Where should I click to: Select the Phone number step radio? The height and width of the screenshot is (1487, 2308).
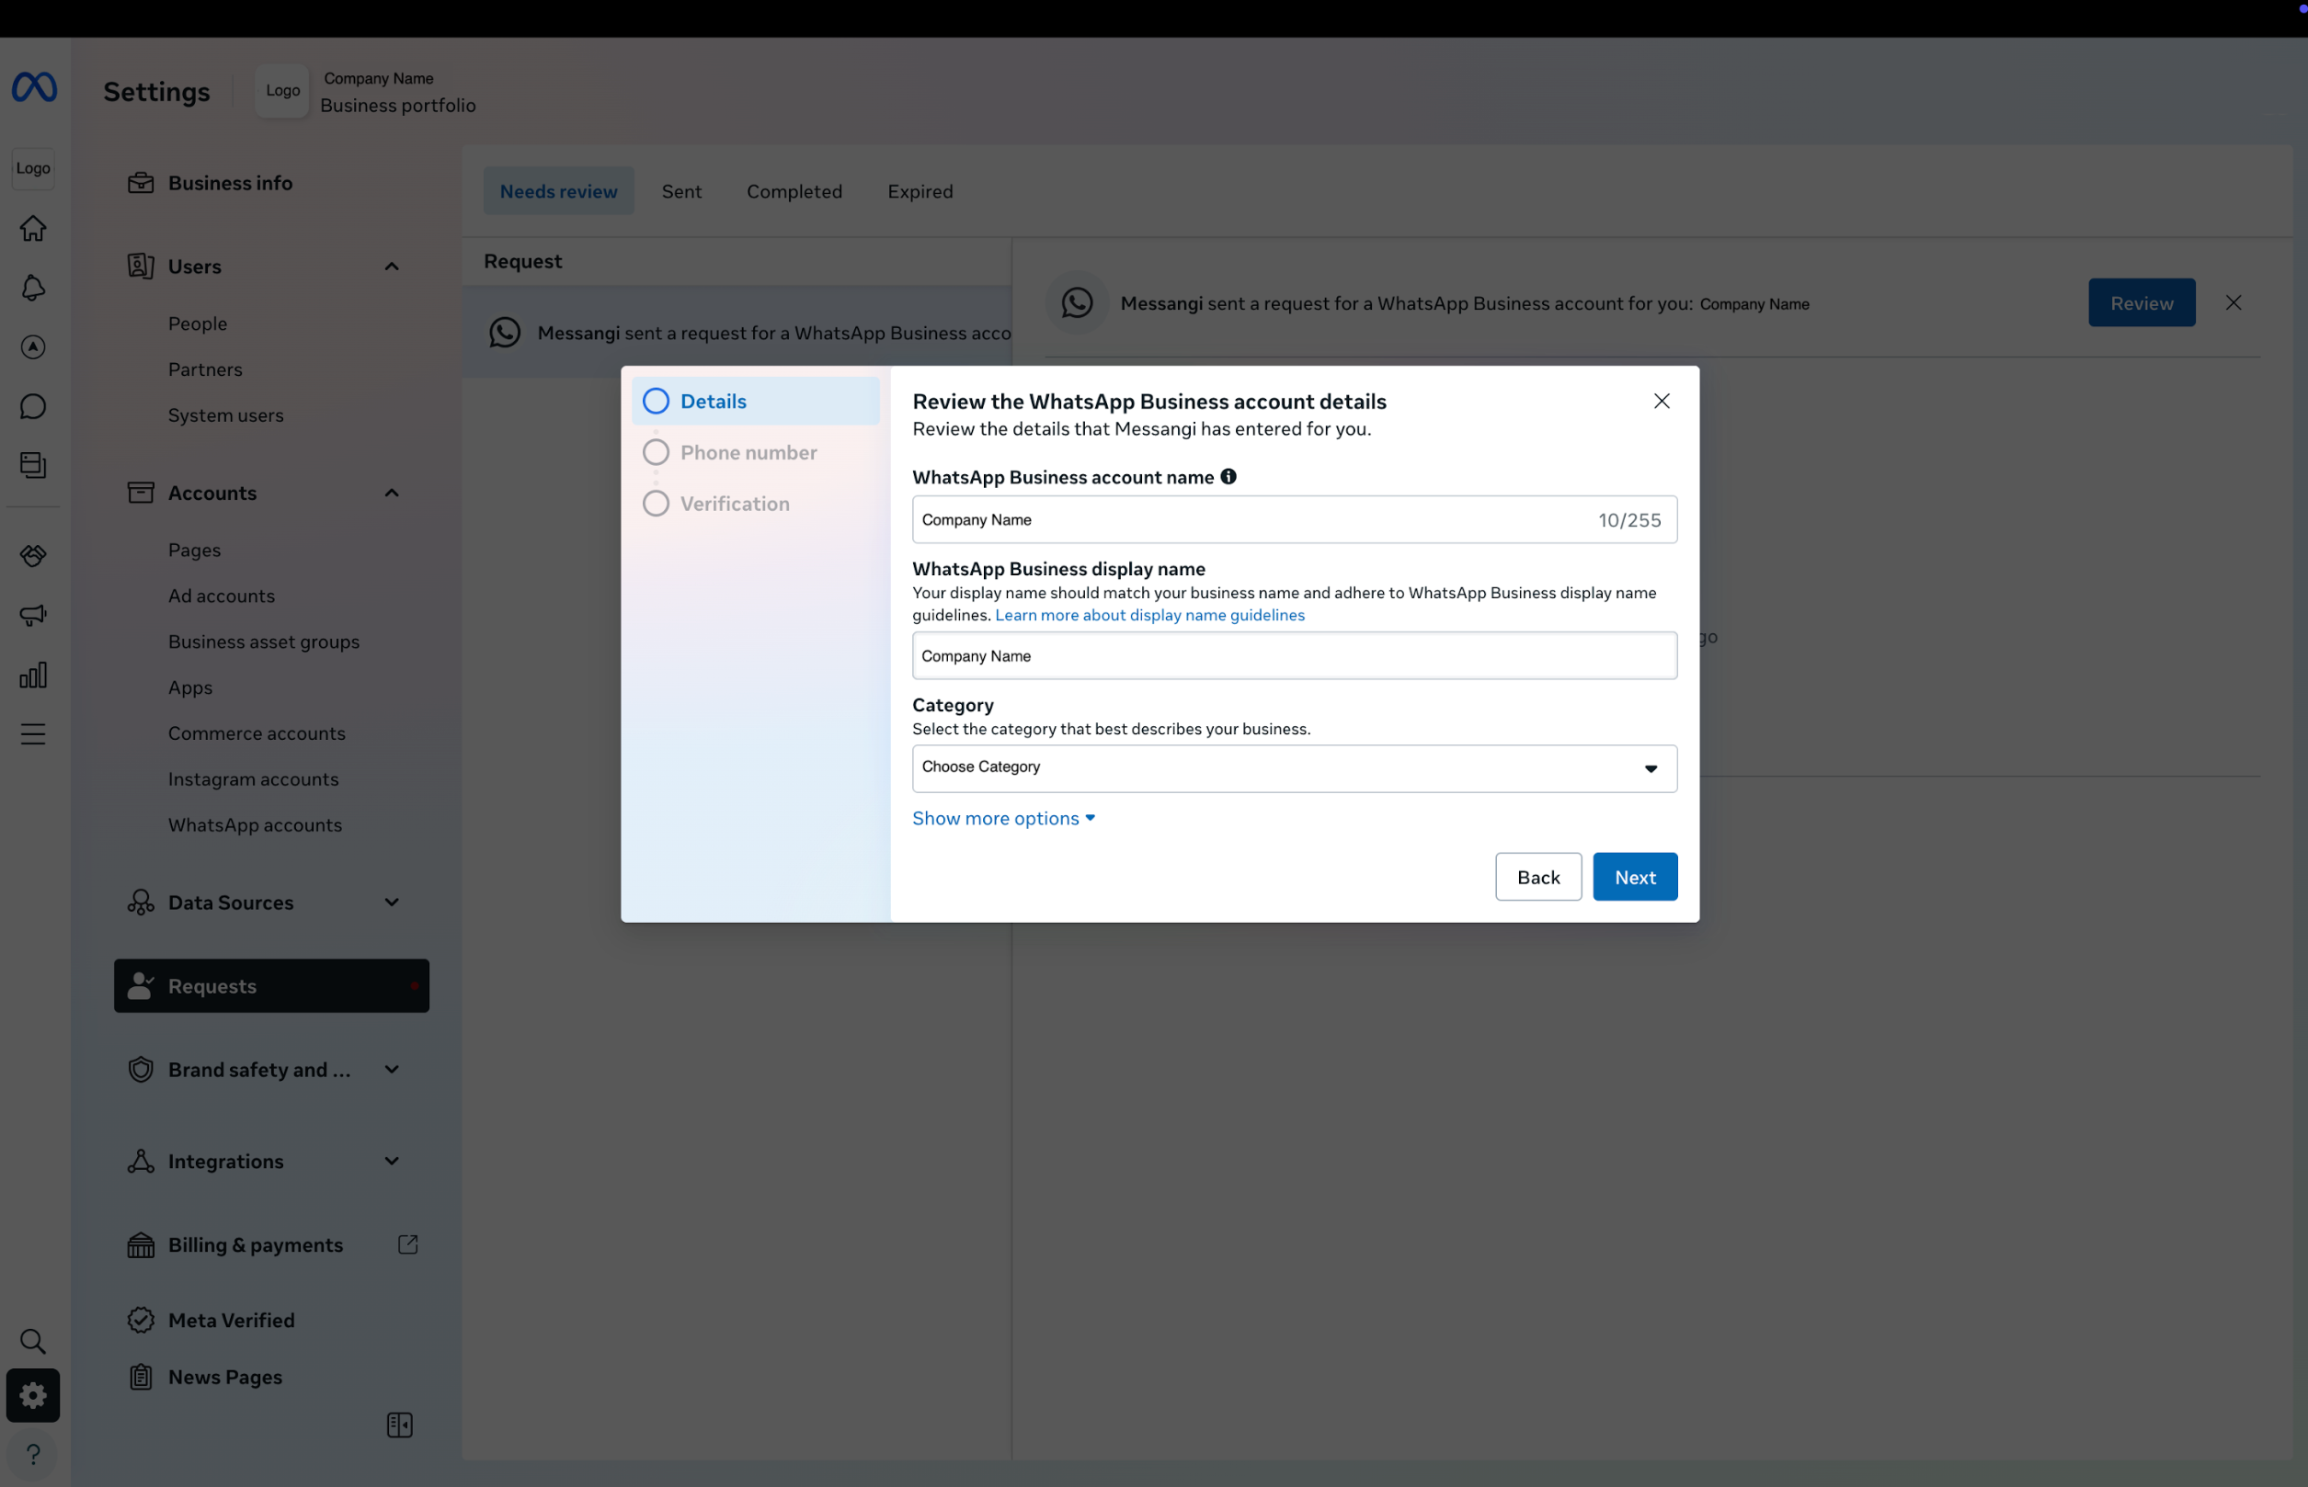[656, 452]
